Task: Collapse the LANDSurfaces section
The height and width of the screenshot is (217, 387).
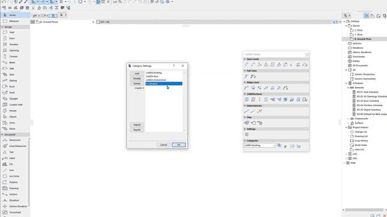Action: (x=245, y=94)
